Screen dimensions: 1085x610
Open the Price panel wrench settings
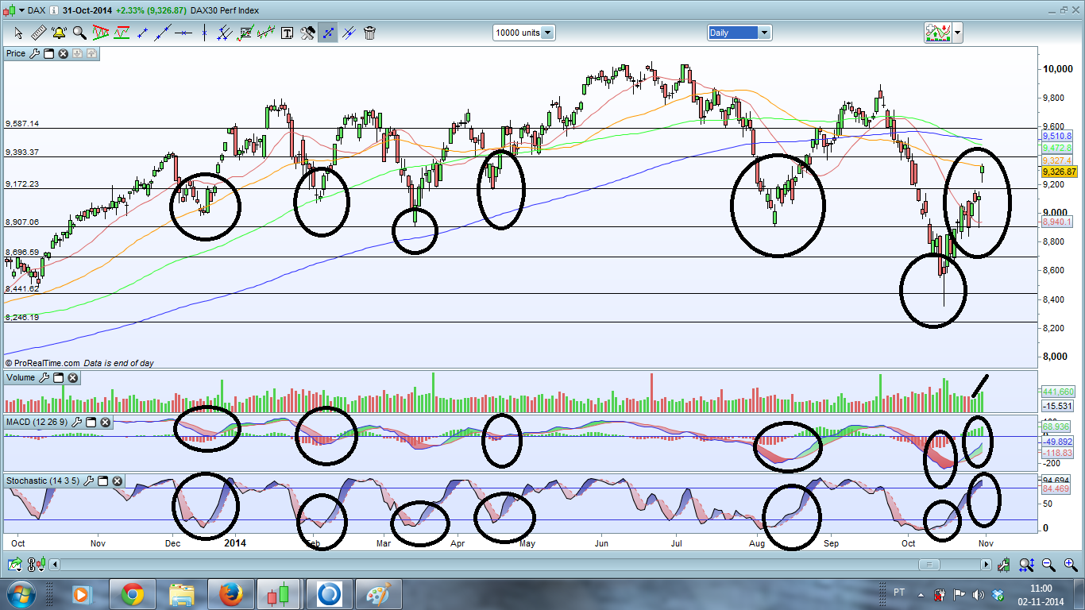[x=34, y=53]
